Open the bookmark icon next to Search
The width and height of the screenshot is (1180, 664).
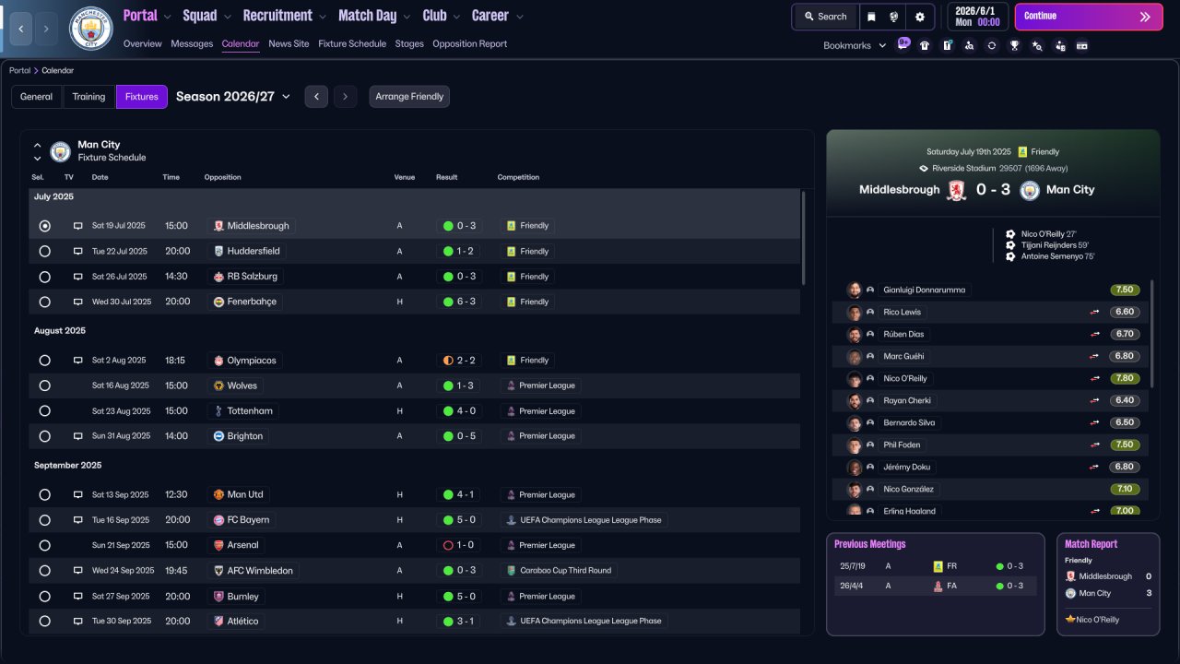871,17
